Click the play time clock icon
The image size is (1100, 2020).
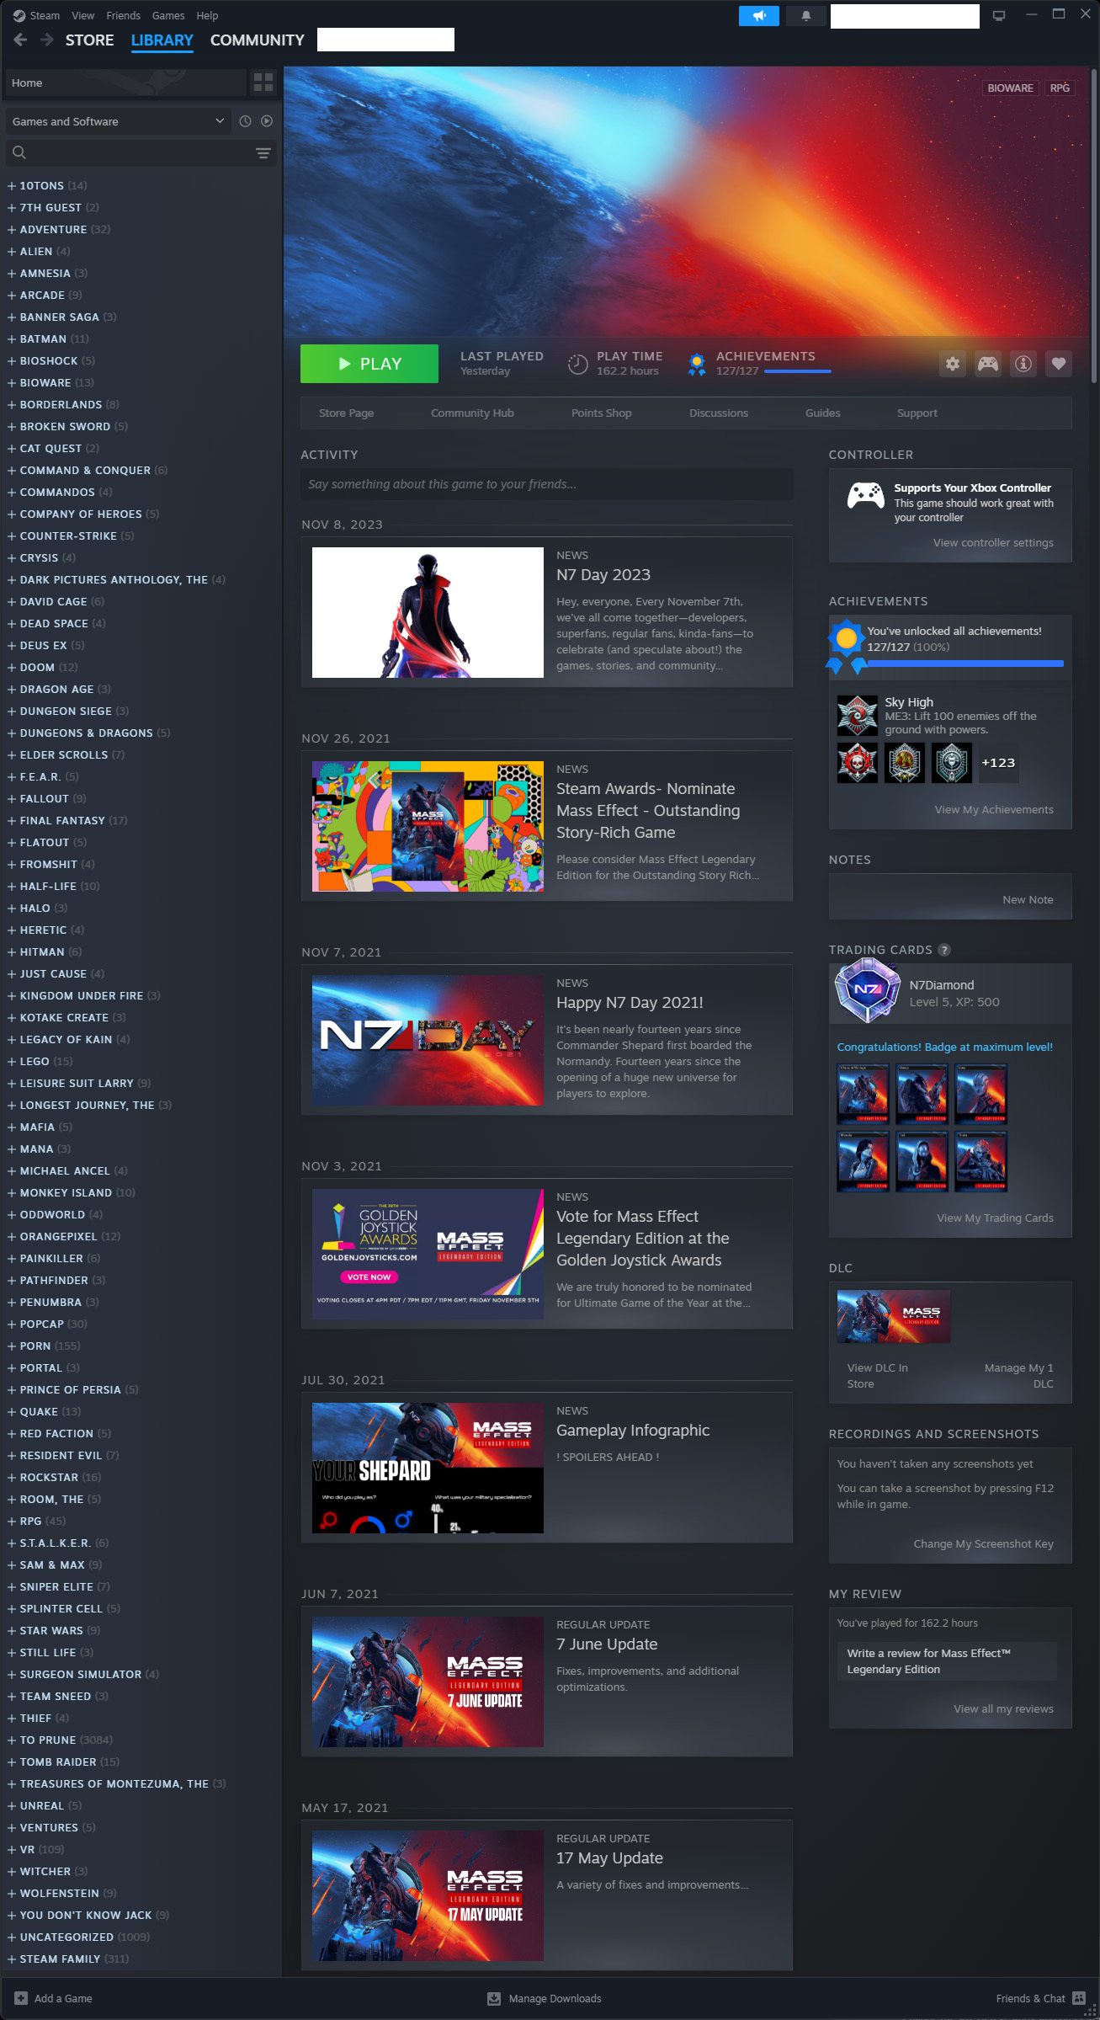(577, 364)
